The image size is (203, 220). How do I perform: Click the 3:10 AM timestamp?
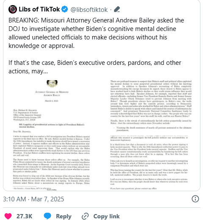(14, 199)
